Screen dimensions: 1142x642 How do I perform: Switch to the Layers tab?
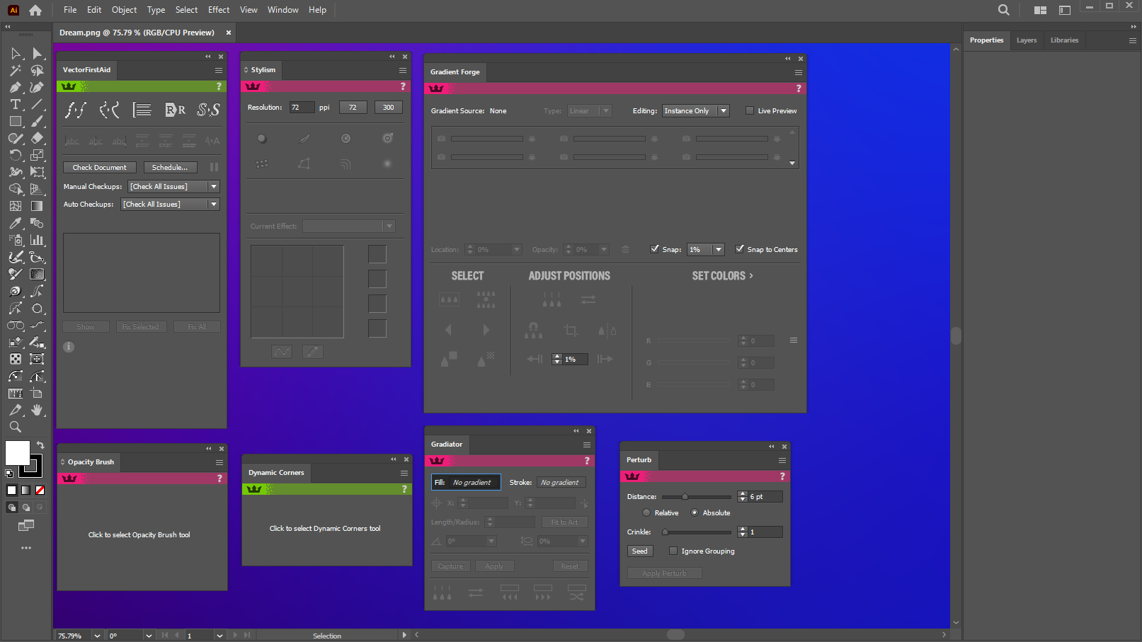[1027, 40]
